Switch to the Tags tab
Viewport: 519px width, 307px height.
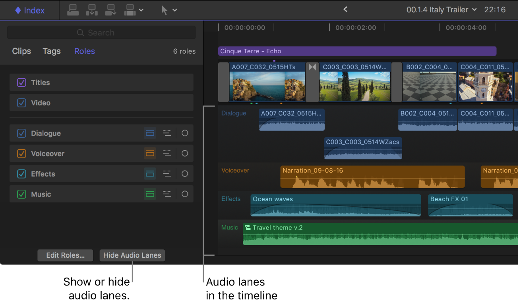coord(51,51)
